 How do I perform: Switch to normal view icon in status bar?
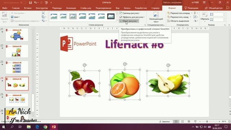pyautogui.click(x=176, y=121)
